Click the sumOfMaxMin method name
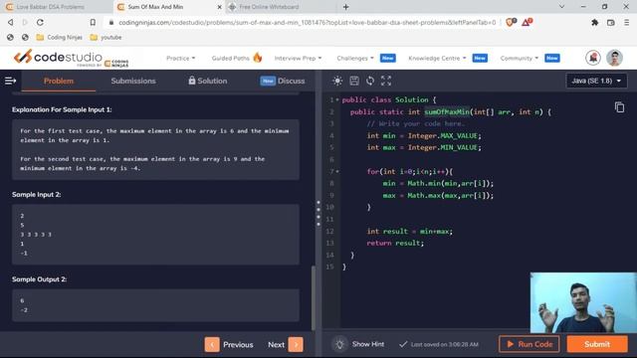637x358 pixels. point(447,111)
